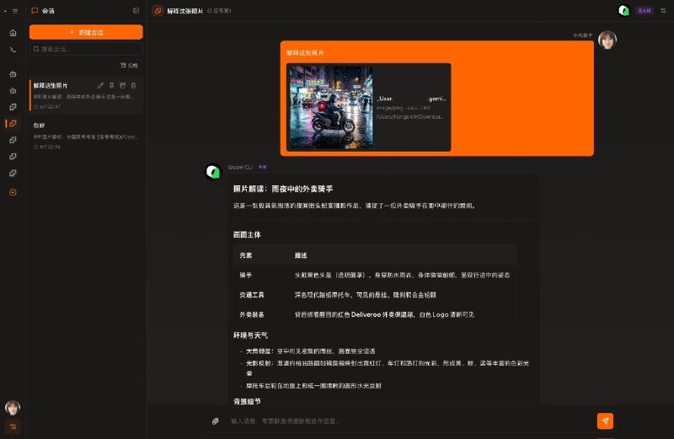This screenshot has height=439, width=674.
Task: Attach a file with the paperclip icon
Action: 216,421
